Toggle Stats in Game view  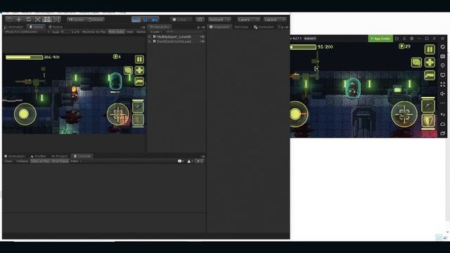129,32
